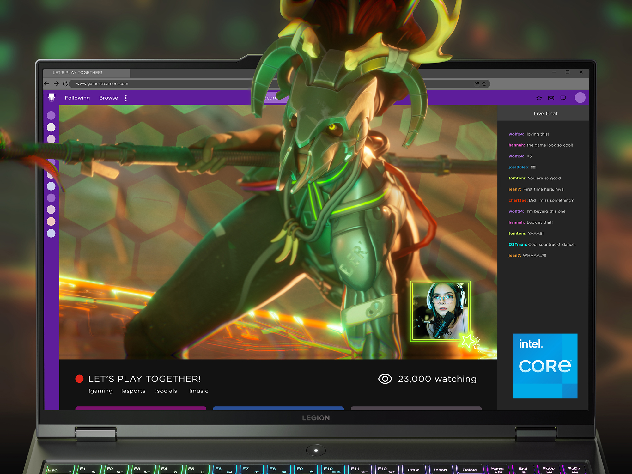
Task: Switch to LET'S PLAY TOGETHER! browser tab
Action: pos(77,73)
